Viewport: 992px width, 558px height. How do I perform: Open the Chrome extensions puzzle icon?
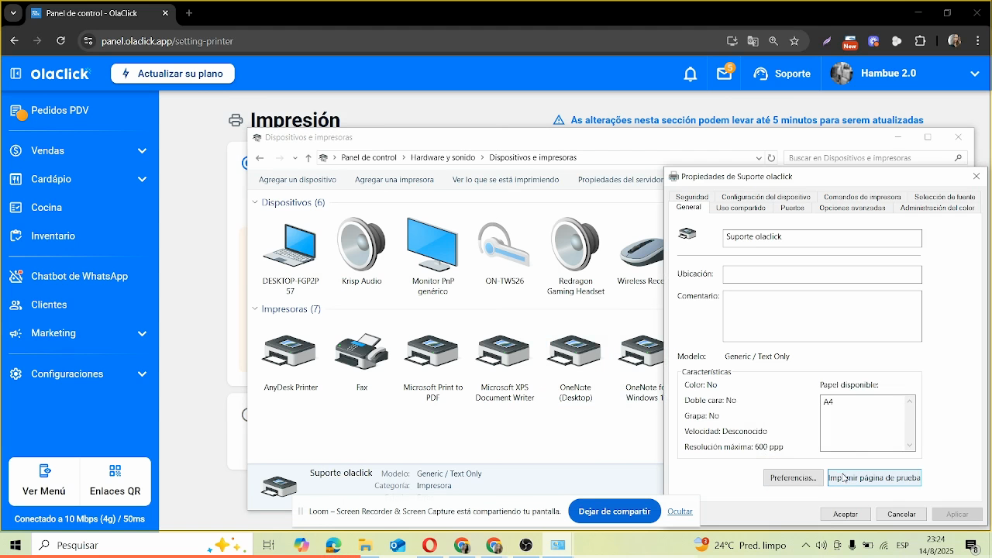click(x=920, y=41)
